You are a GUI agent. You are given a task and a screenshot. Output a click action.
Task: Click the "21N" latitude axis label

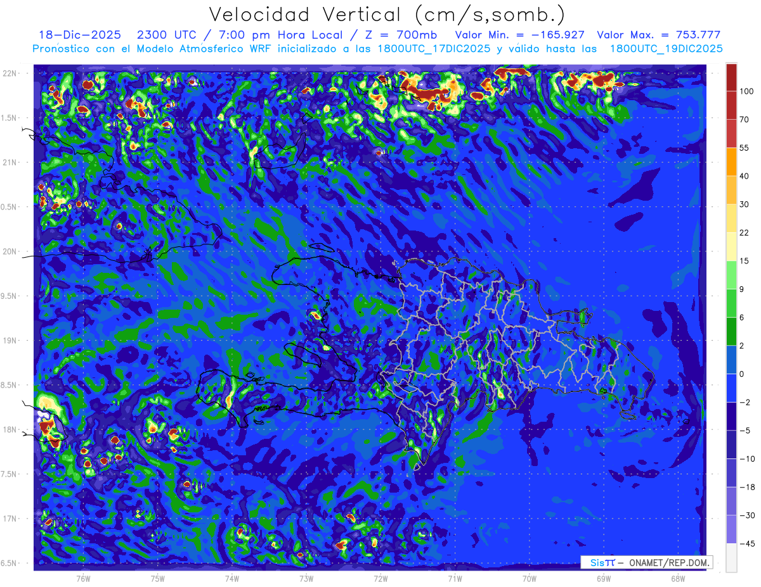click(10, 163)
